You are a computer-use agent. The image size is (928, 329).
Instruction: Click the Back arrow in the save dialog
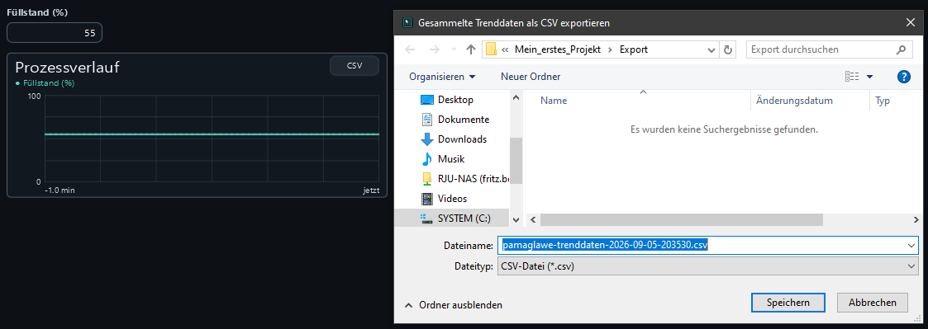[x=410, y=49]
